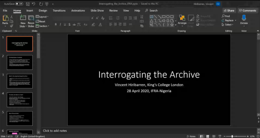Toggle Align Left paragraph

click(x=111, y=25)
